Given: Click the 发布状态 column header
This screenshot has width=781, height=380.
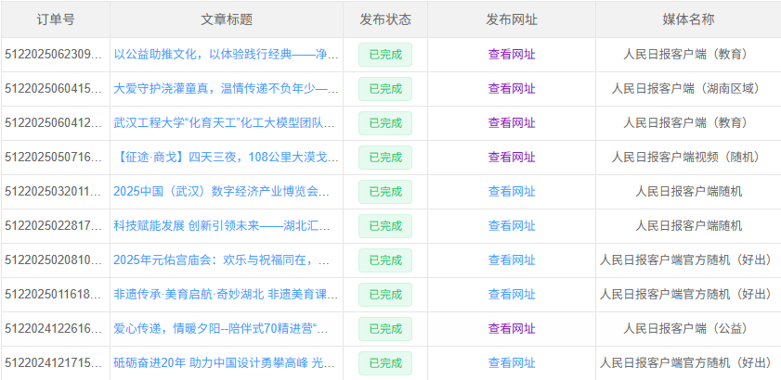Looking at the screenshot, I should pyautogui.click(x=385, y=19).
